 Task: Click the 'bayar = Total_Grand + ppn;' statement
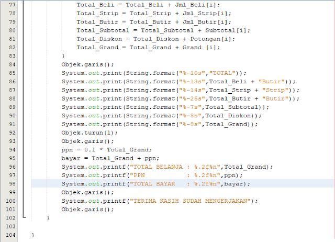point(110,158)
